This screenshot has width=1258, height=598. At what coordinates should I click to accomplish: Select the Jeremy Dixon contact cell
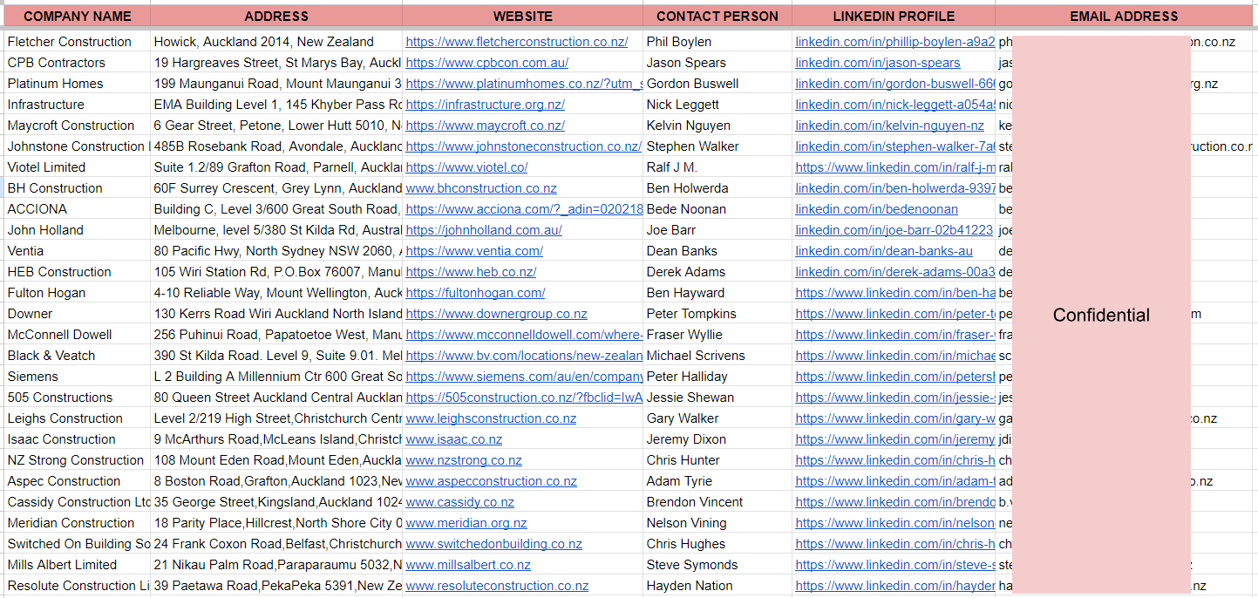tap(717, 439)
